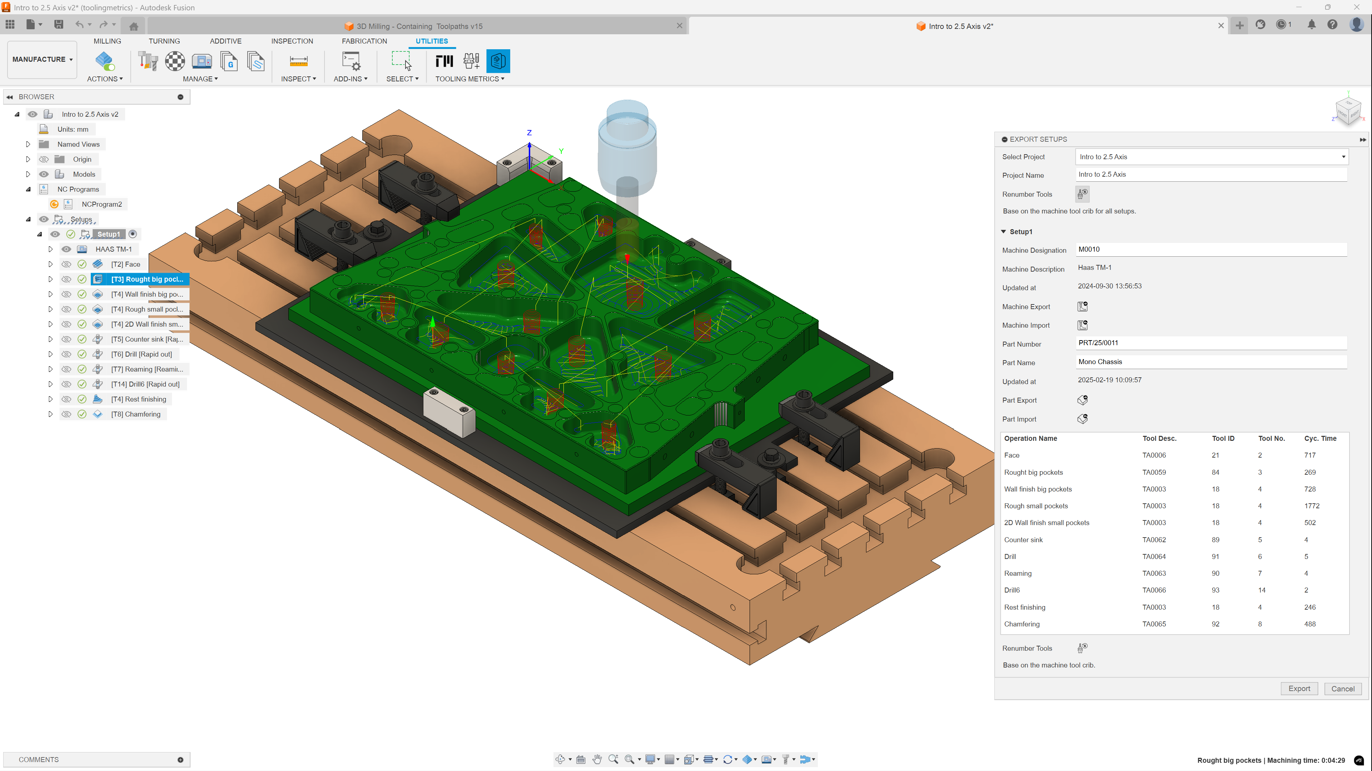Open the TOOLING METRICS dropdown menu
The width and height of the screenshot is (1372, 771).
[469, 79]
